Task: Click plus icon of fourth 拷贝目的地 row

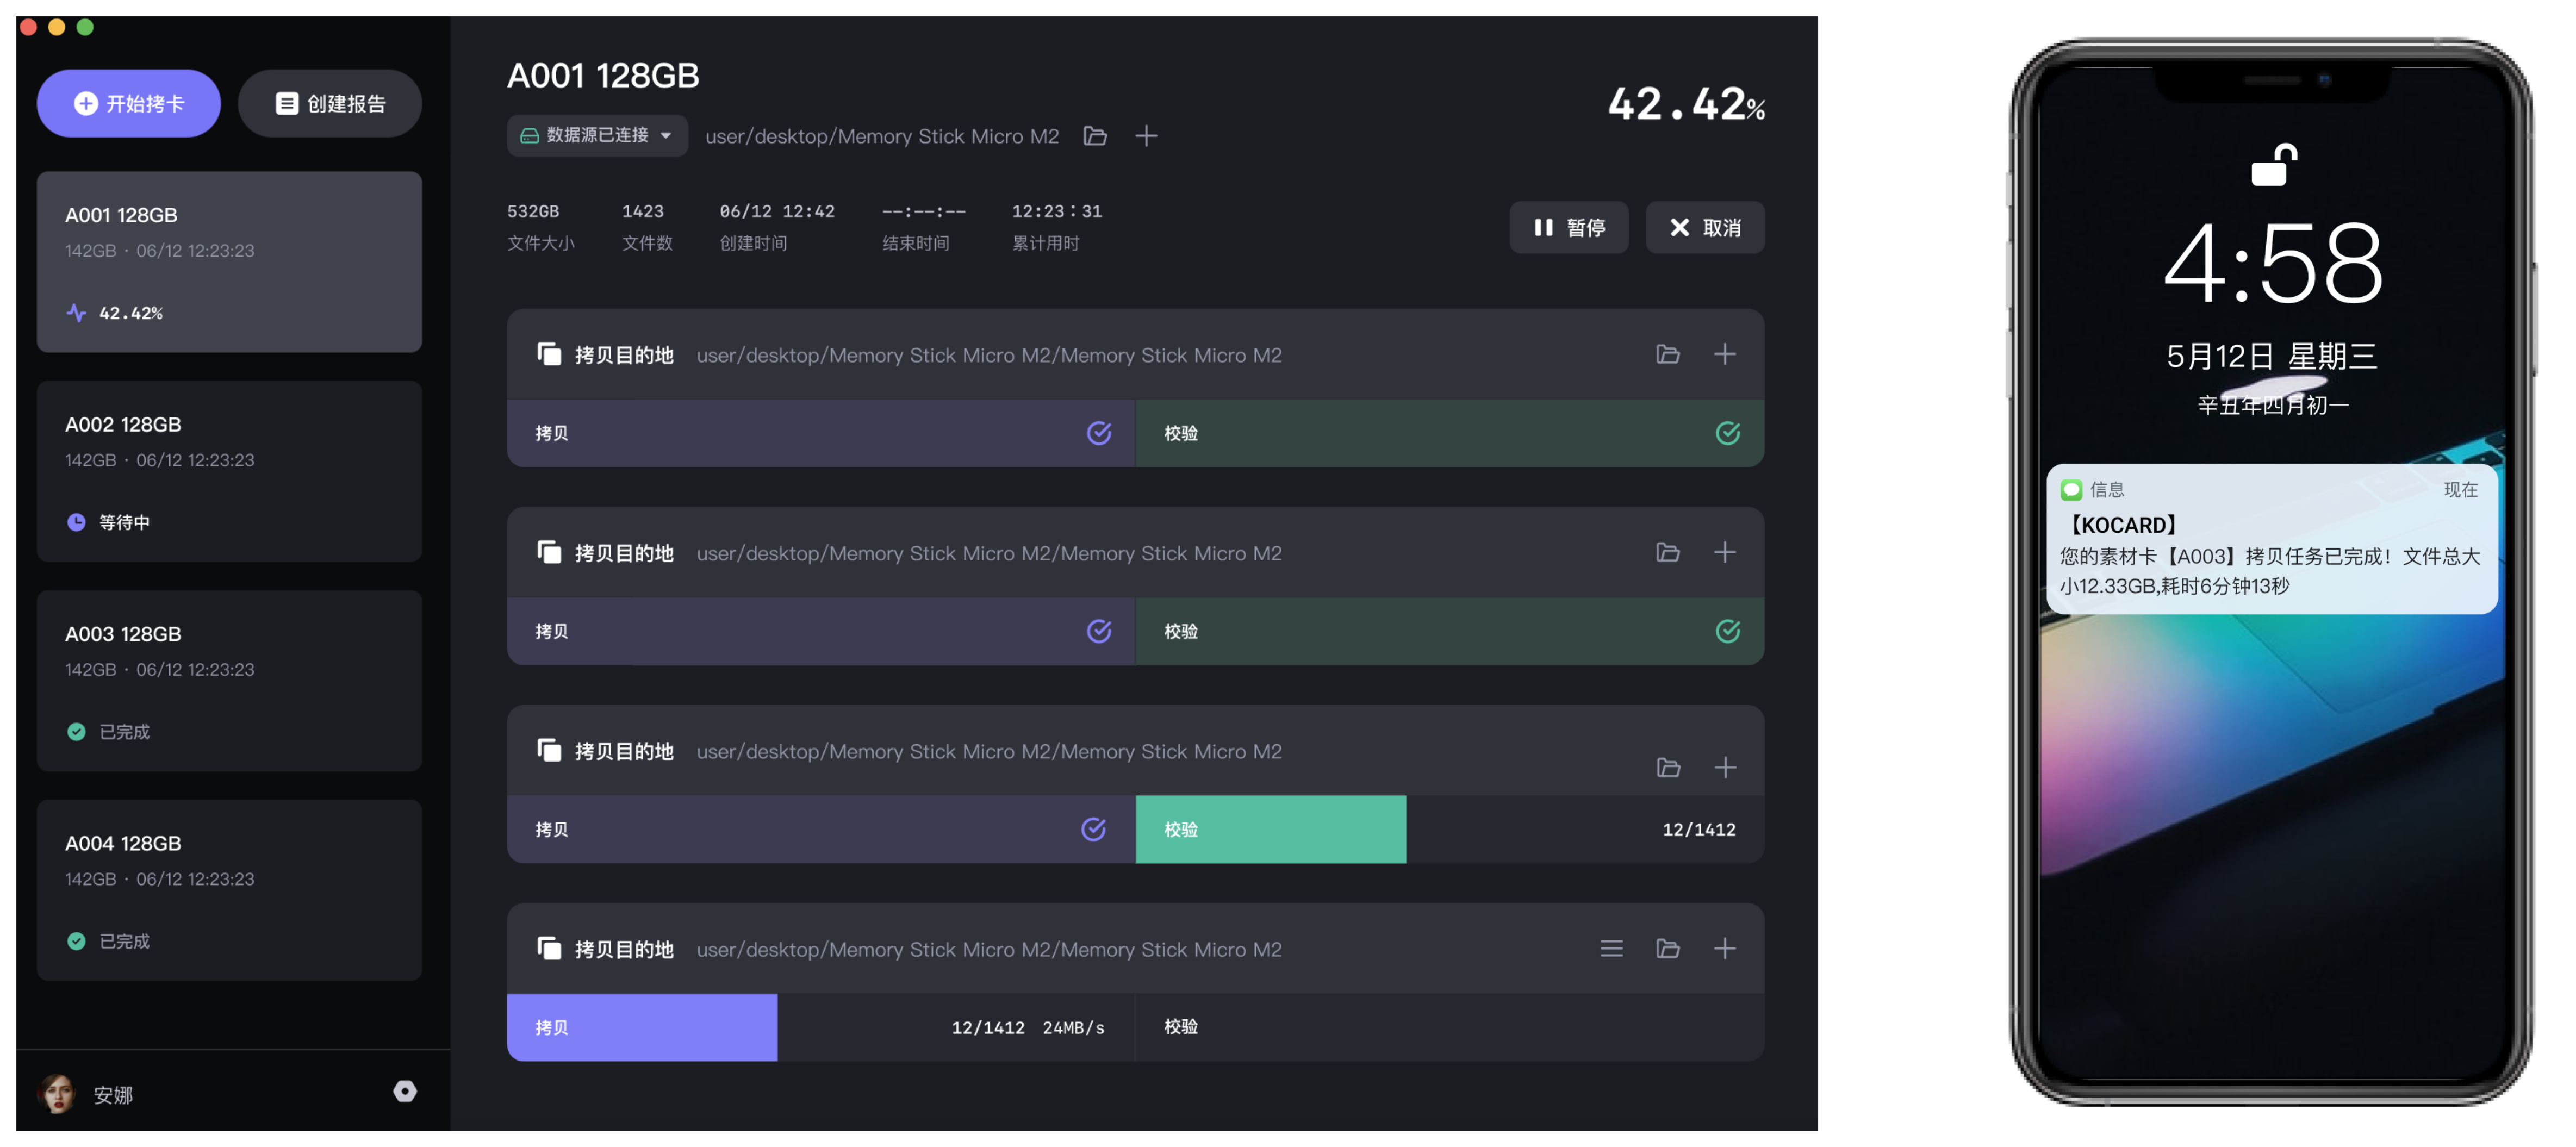Action: click(x=1724, y=948)
